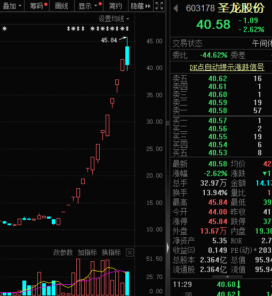
Task: Open the 显示 display dropdown
Action: click(x=89, y=6)
